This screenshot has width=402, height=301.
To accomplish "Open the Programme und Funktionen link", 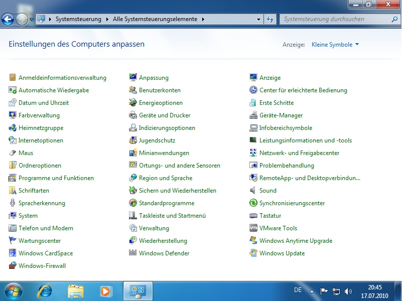I will coord(56,178).
